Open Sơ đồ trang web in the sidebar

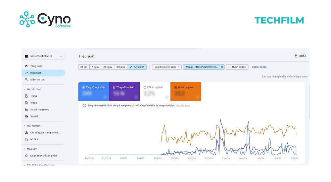coord(43,110)
